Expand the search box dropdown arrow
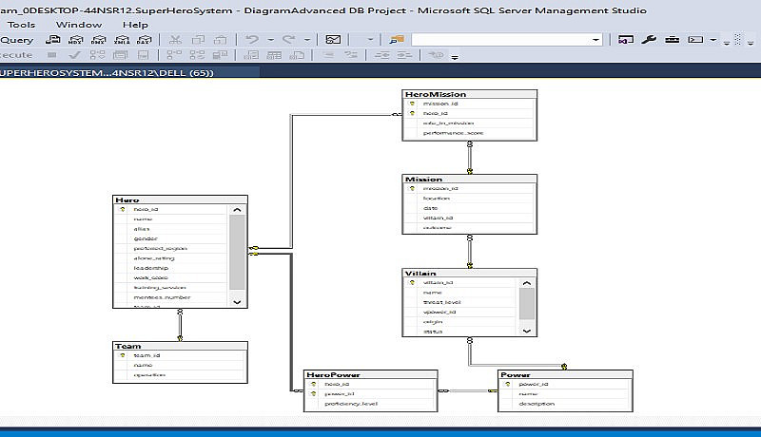Image resolution: width=761 pixels, height=437 pixels. pyautogui.click(x=595, y=40)
